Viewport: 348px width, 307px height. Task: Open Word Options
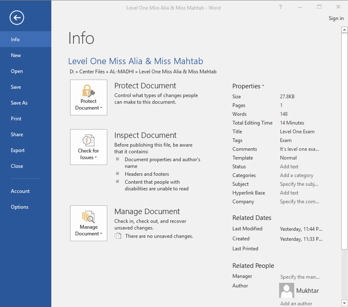pyautogui.click(x=25, y=207)
